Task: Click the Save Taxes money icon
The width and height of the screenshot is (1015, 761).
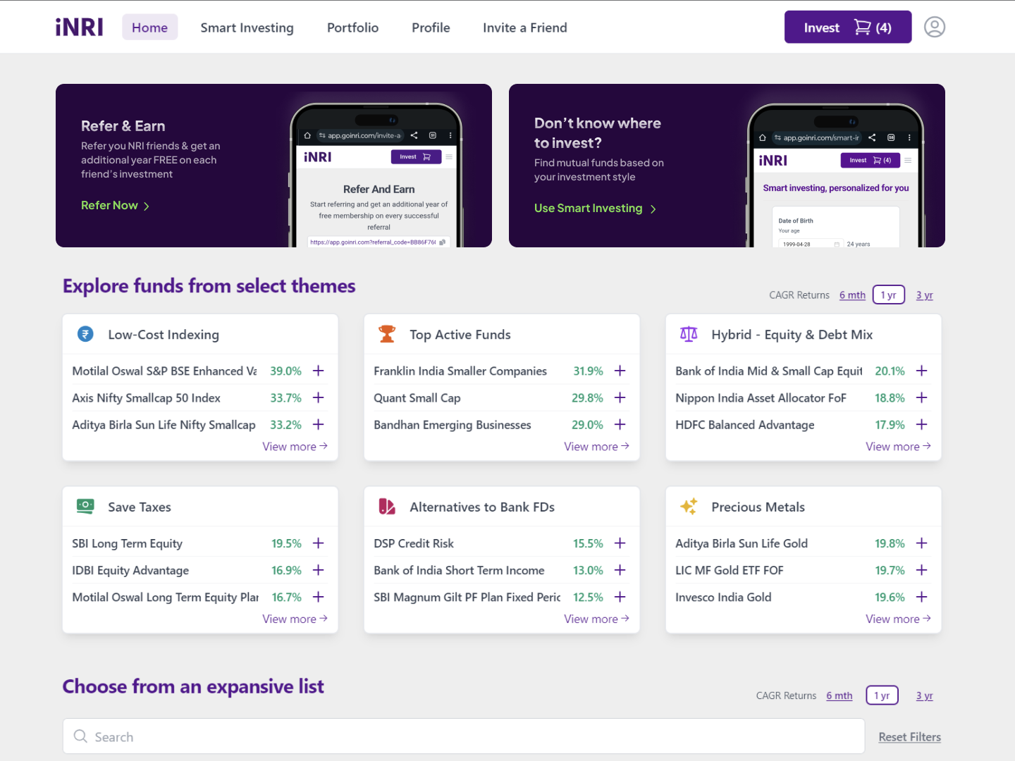Action: point(85,506)
